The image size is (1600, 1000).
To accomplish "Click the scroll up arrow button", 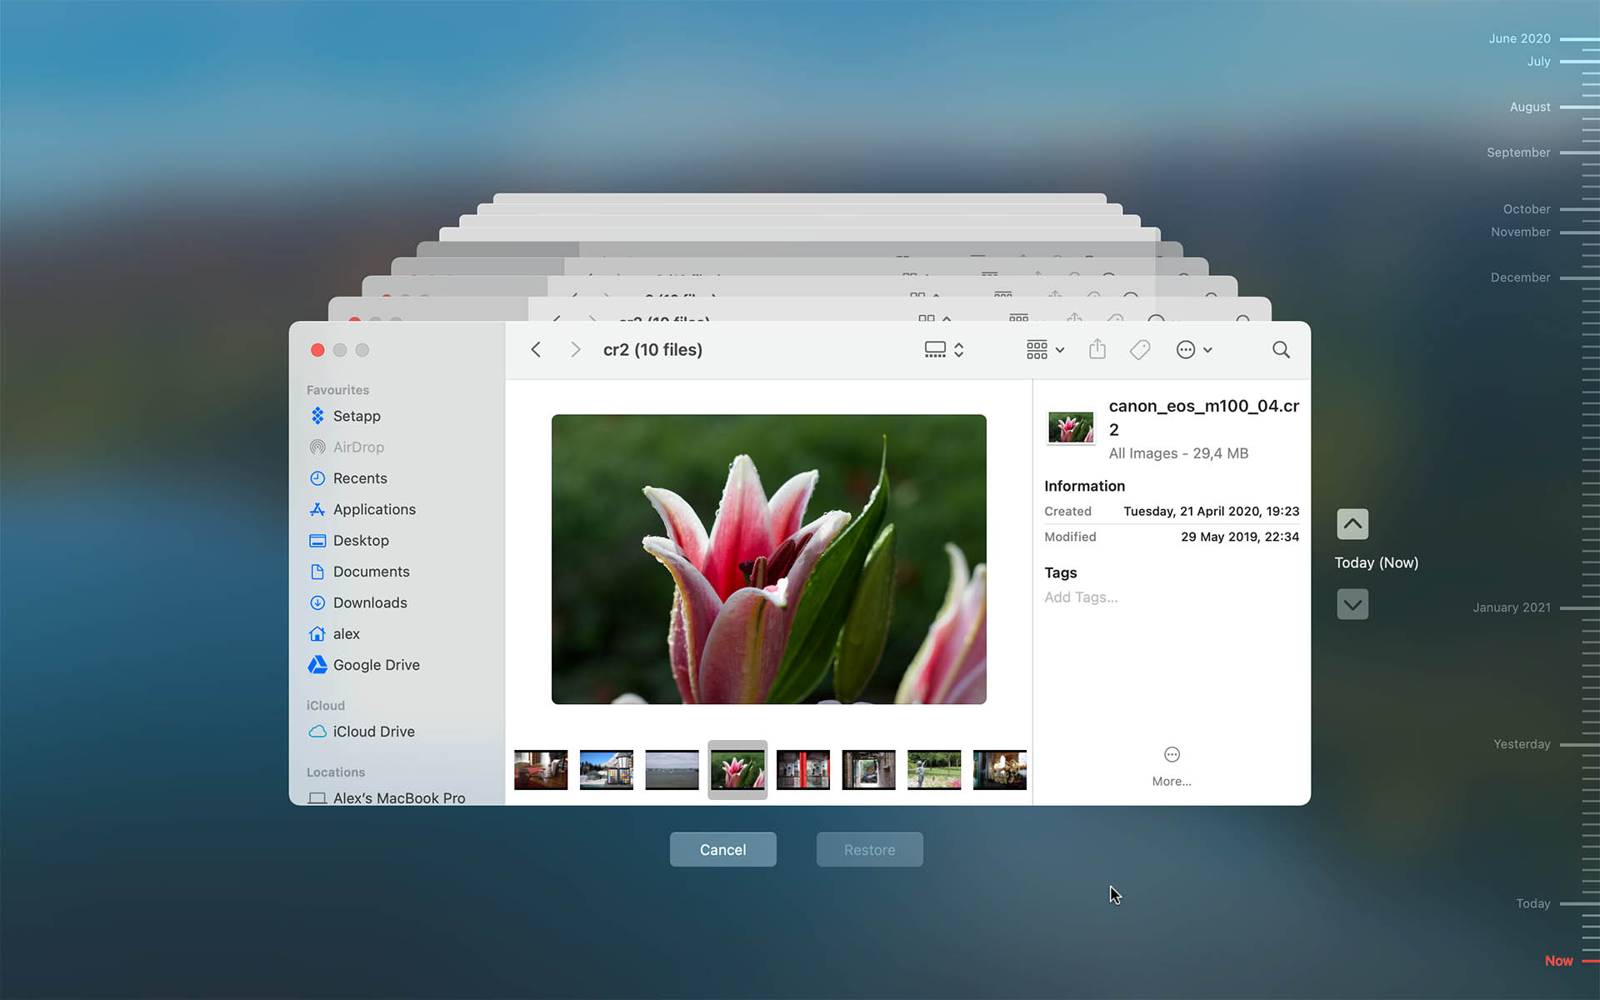I will (x=1352, y=524).
